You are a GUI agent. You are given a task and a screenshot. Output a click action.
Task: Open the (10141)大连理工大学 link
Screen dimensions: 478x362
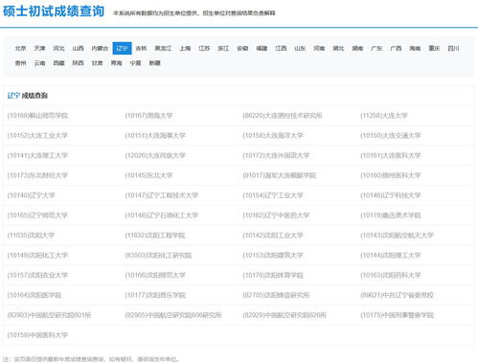(x=37, y=155)
